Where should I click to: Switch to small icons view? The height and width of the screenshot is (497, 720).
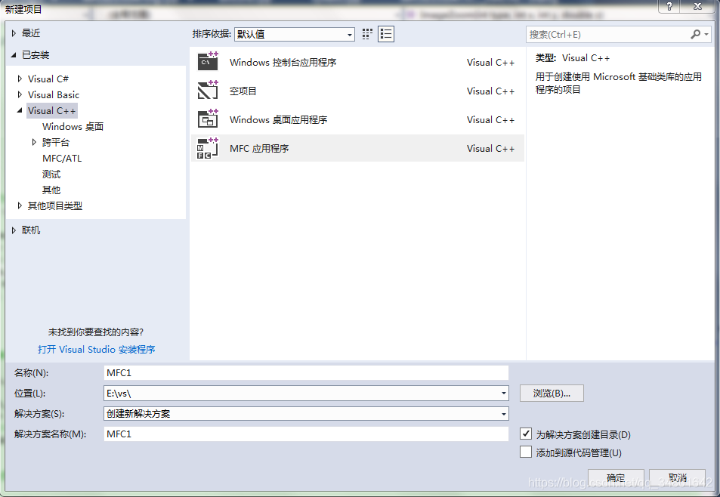[367, 34]
